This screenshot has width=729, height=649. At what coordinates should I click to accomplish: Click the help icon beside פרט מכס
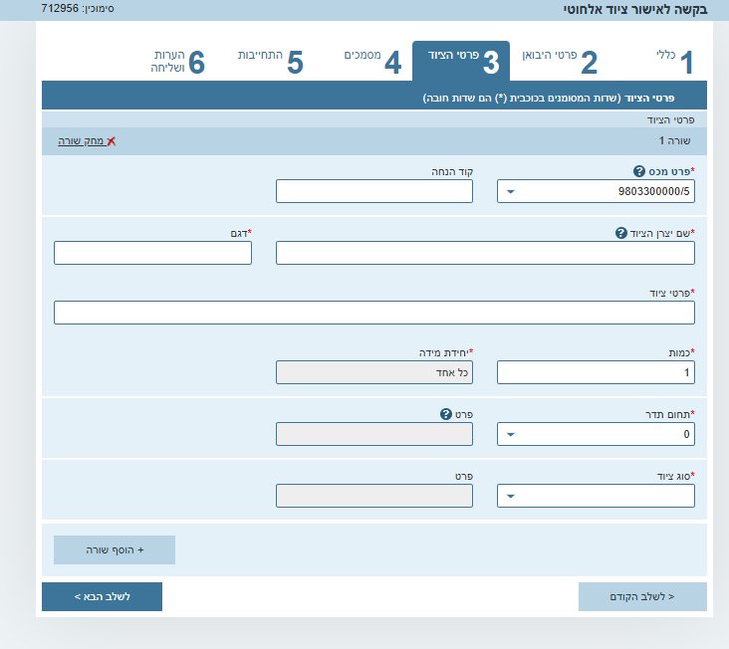(x=639, y=171)
